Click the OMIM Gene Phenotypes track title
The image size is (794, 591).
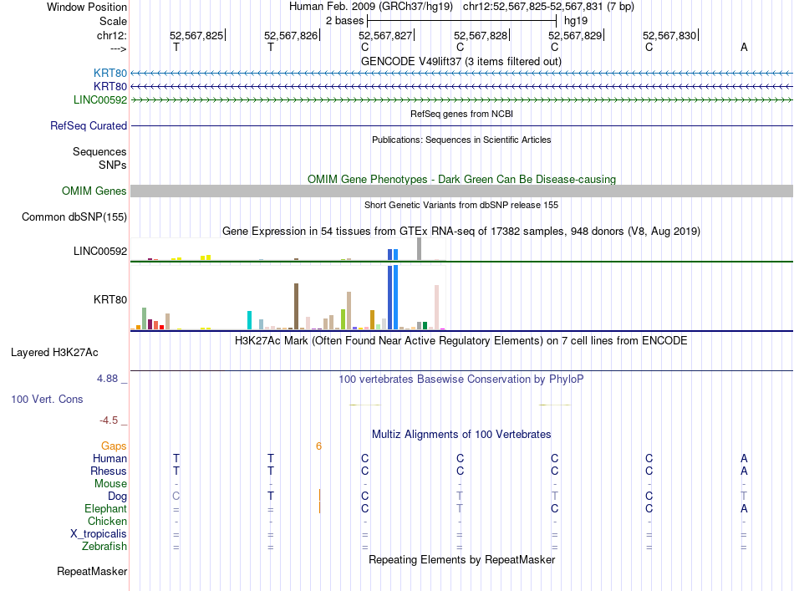(x=461, y=179)
